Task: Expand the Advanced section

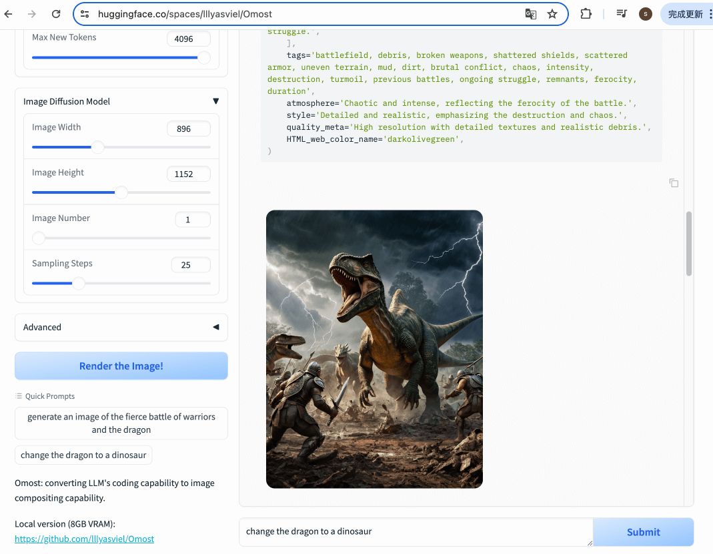Action: tap(215, 327)
